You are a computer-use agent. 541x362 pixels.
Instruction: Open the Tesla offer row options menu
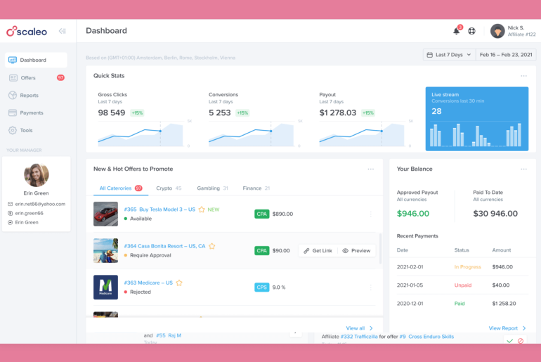370,214
